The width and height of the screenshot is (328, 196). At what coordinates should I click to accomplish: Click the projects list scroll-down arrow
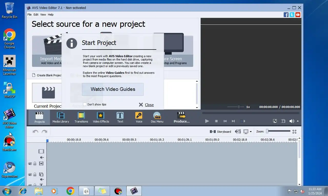197,108
